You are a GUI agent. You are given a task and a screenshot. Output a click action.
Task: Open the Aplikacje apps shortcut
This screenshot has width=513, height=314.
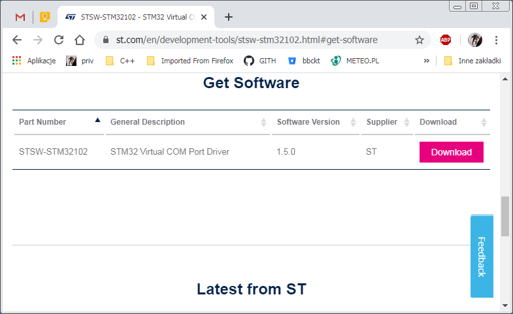point(34,61)
